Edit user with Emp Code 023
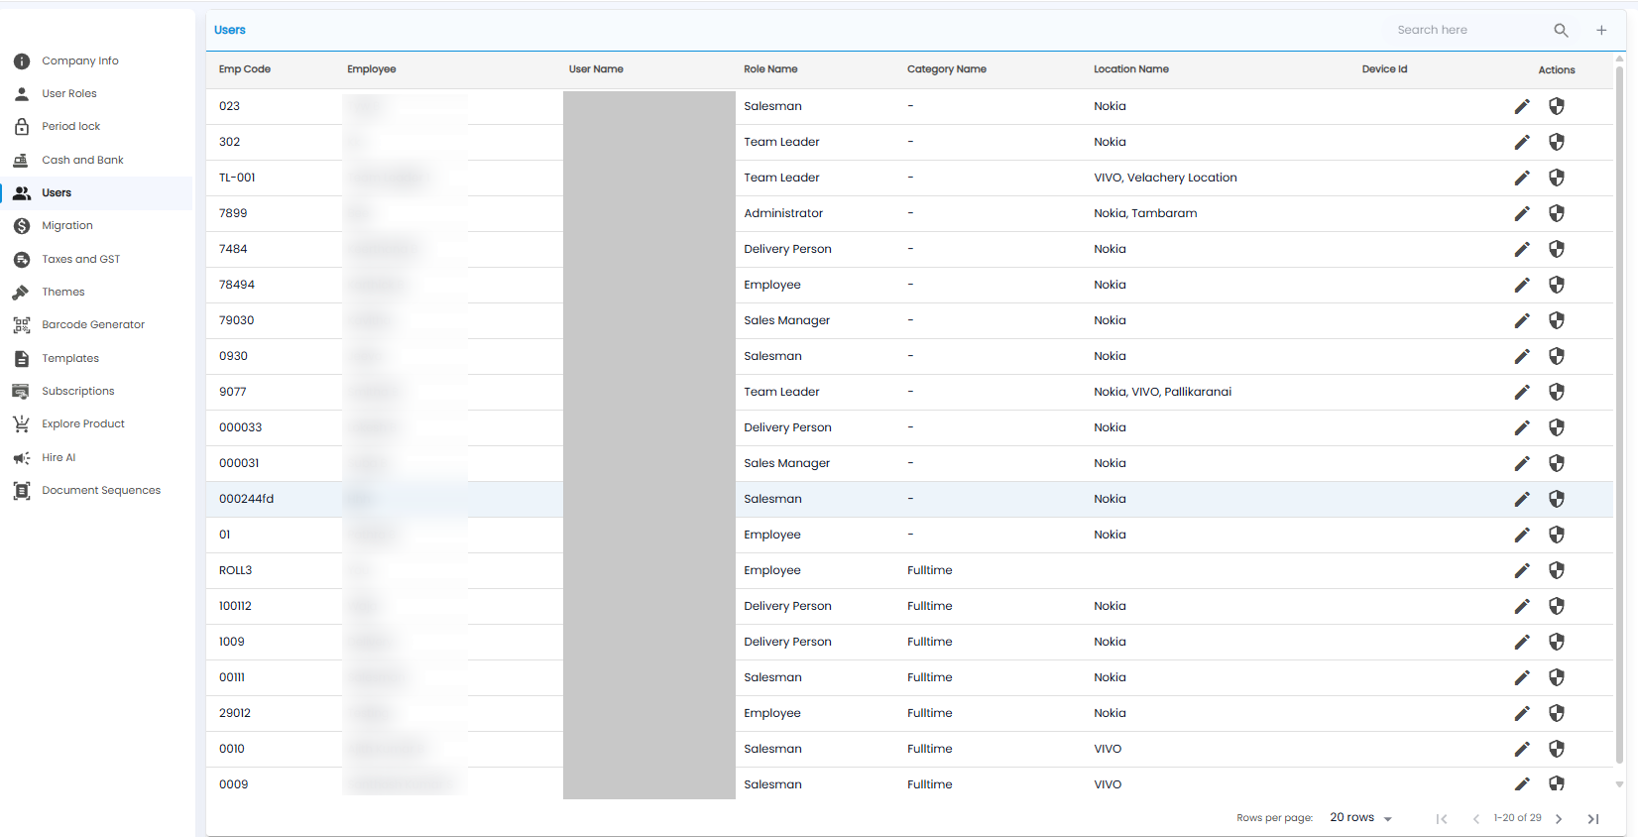The width and height of the screenshot is (1638, 837). [x=1522, y=106]
